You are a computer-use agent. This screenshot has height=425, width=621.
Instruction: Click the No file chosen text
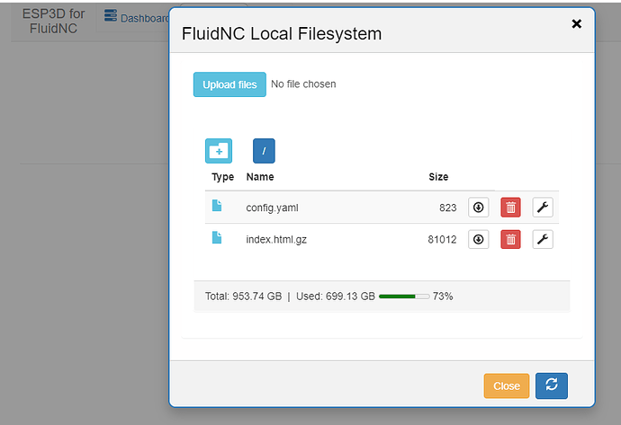303,84
